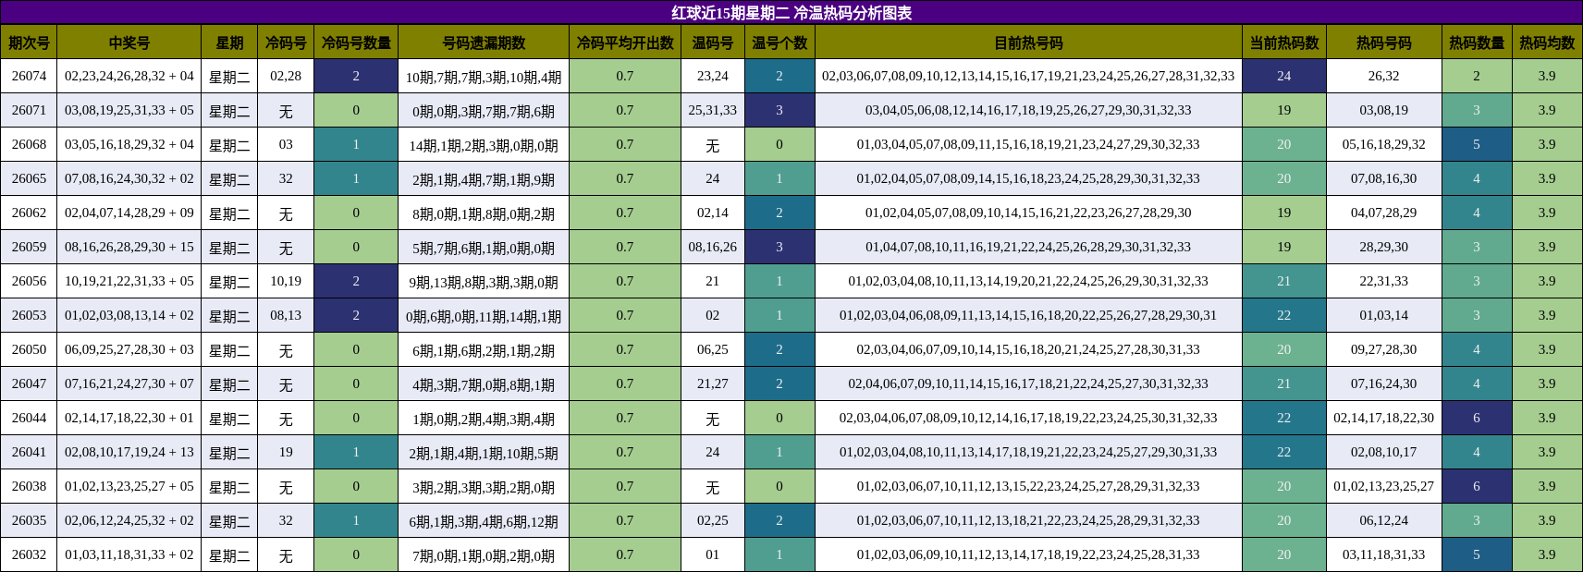Select period number 26059

click(x=29, y=247)
